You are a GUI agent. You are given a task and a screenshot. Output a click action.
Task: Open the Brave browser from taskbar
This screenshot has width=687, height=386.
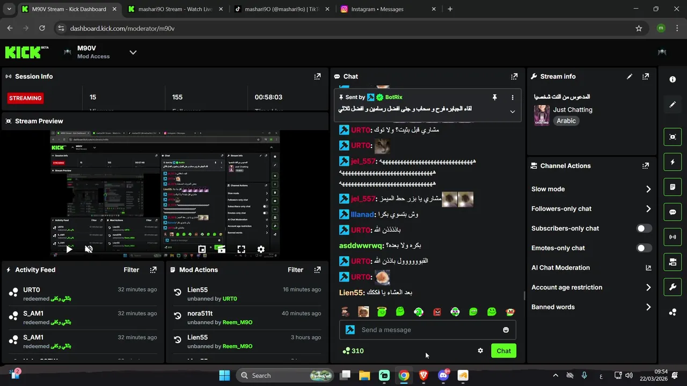(423, 376)
